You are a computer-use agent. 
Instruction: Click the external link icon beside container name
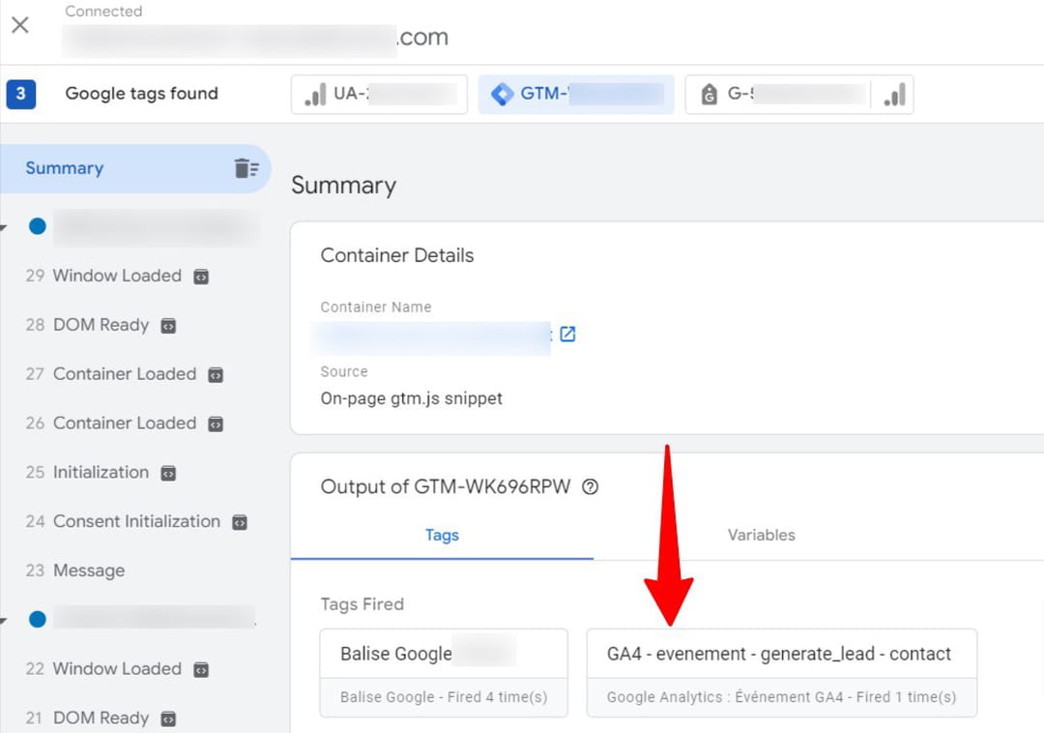[x=568, y=334]
